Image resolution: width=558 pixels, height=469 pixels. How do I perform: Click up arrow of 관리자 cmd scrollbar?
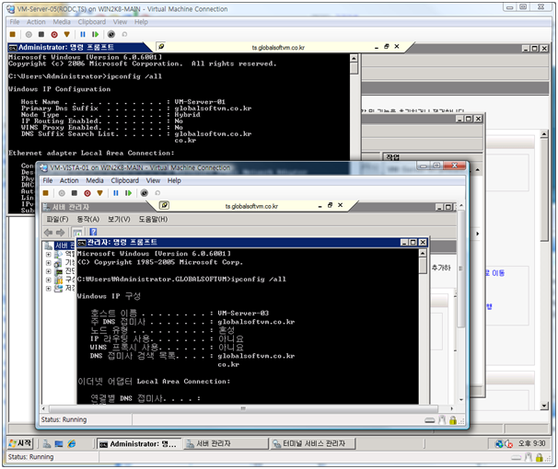point(423,253)
